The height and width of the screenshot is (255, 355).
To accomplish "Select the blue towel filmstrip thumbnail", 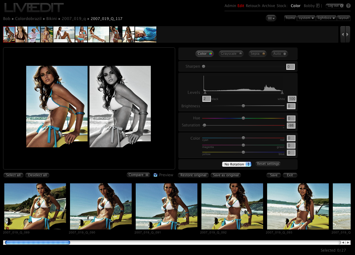I will click(x=146, y=34).
